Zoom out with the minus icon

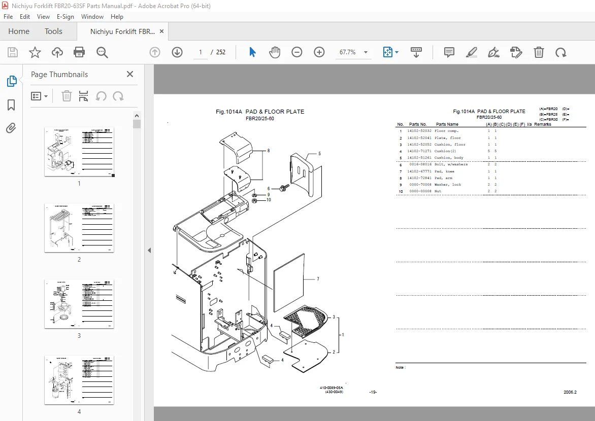click(x=297, y=52)
